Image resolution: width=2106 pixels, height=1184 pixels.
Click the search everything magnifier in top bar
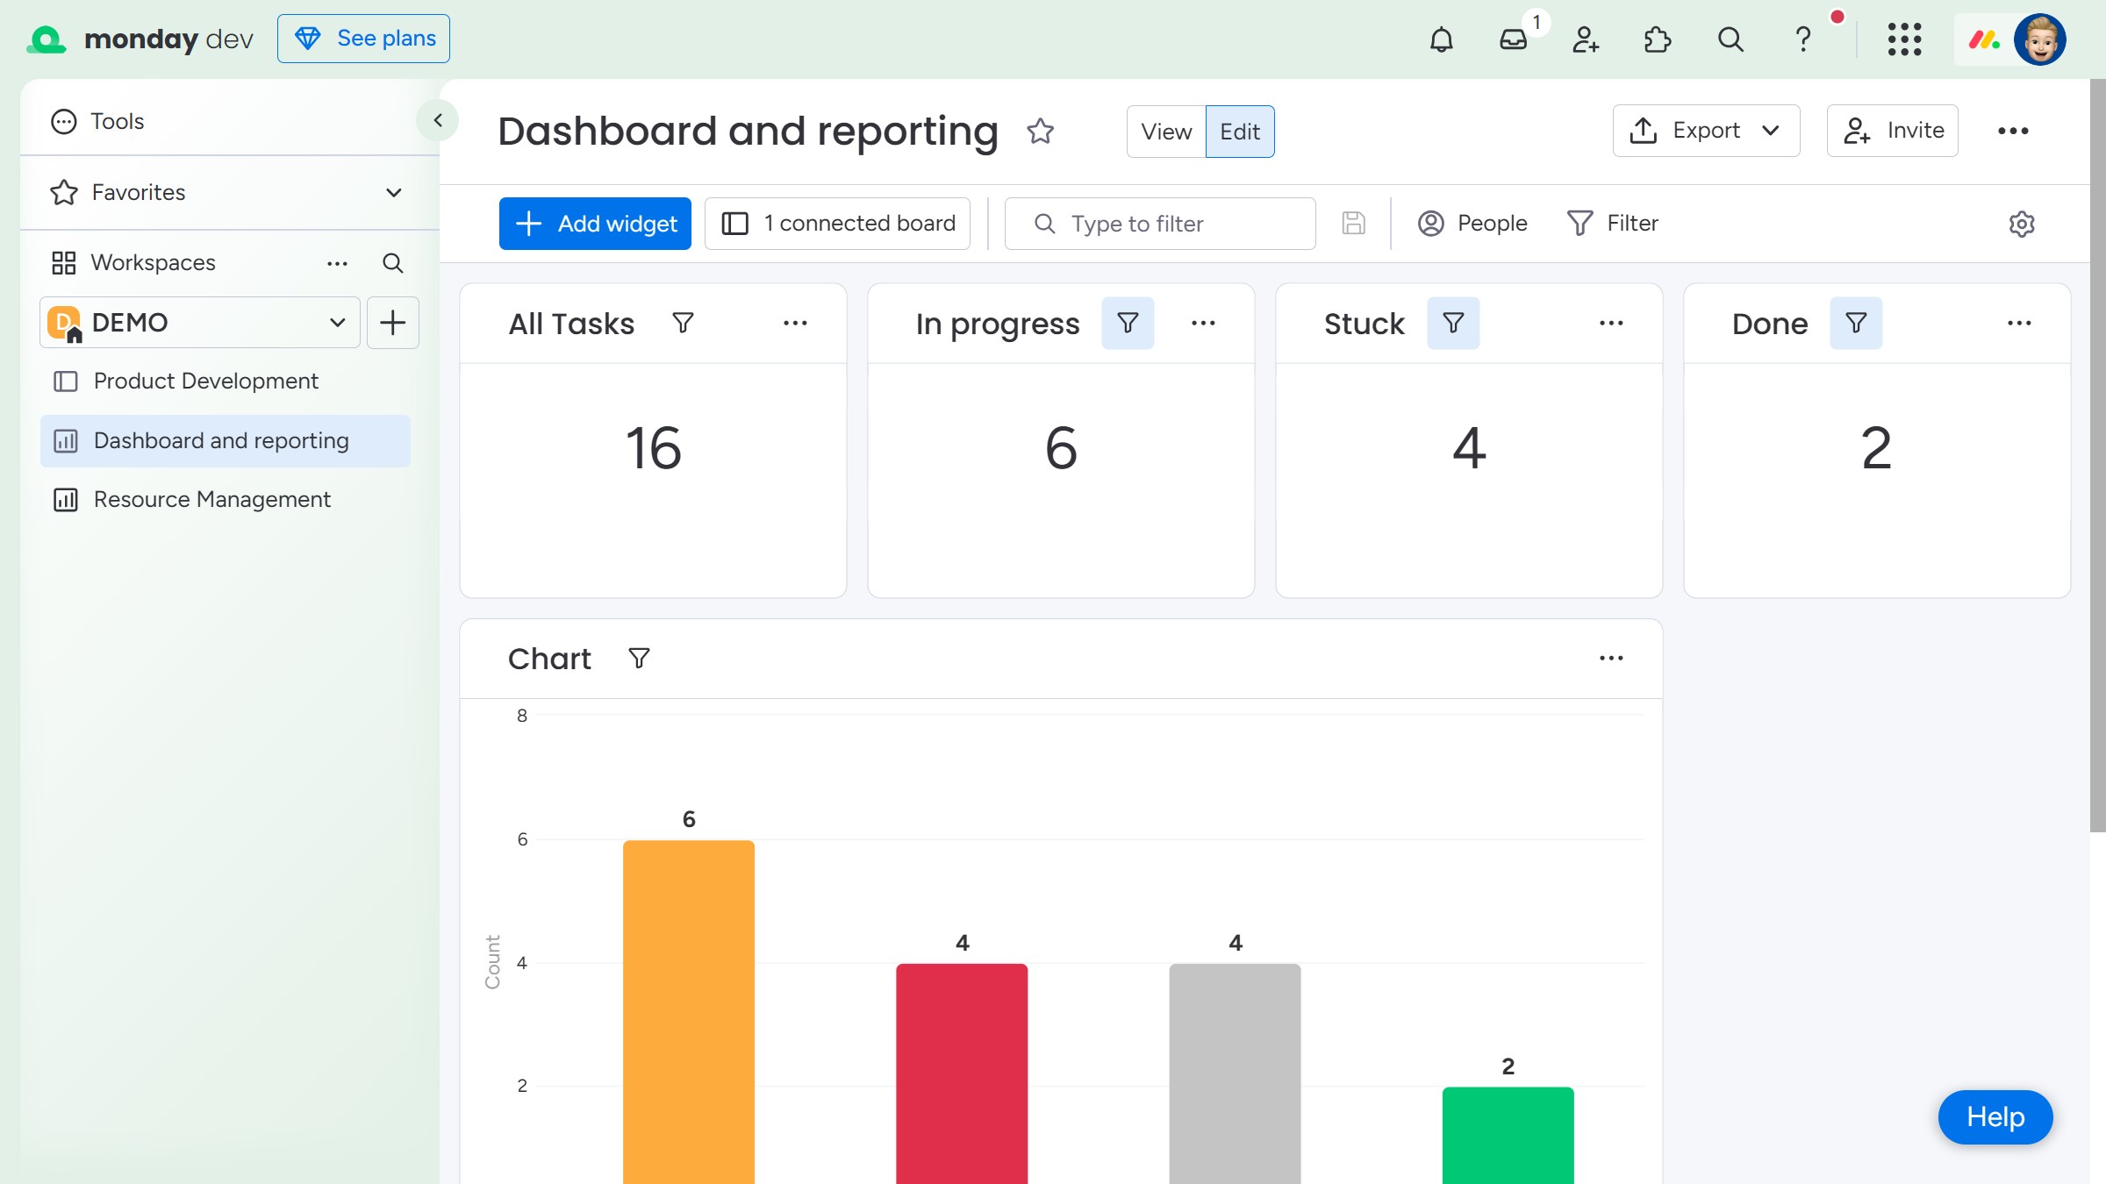coord(1730,39)
